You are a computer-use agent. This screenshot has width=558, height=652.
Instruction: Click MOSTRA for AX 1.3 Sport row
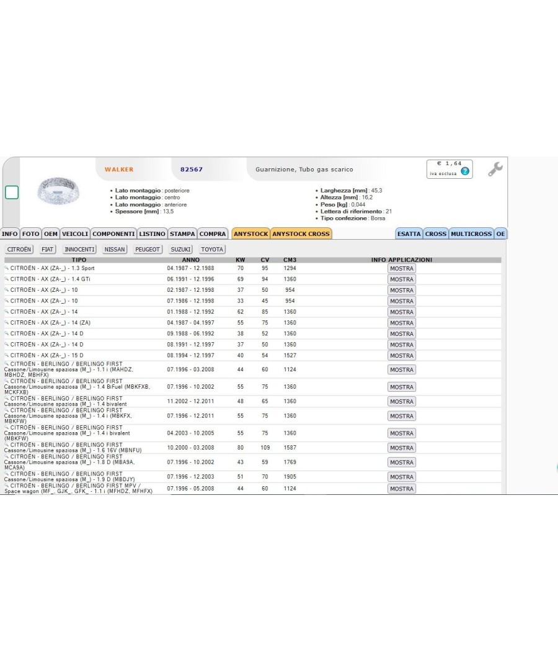402,269
